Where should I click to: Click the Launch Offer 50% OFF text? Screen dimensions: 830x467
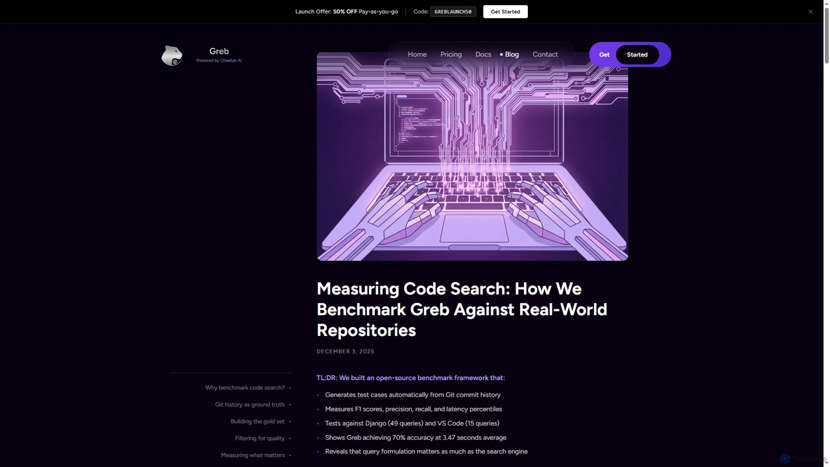[346, 12]
